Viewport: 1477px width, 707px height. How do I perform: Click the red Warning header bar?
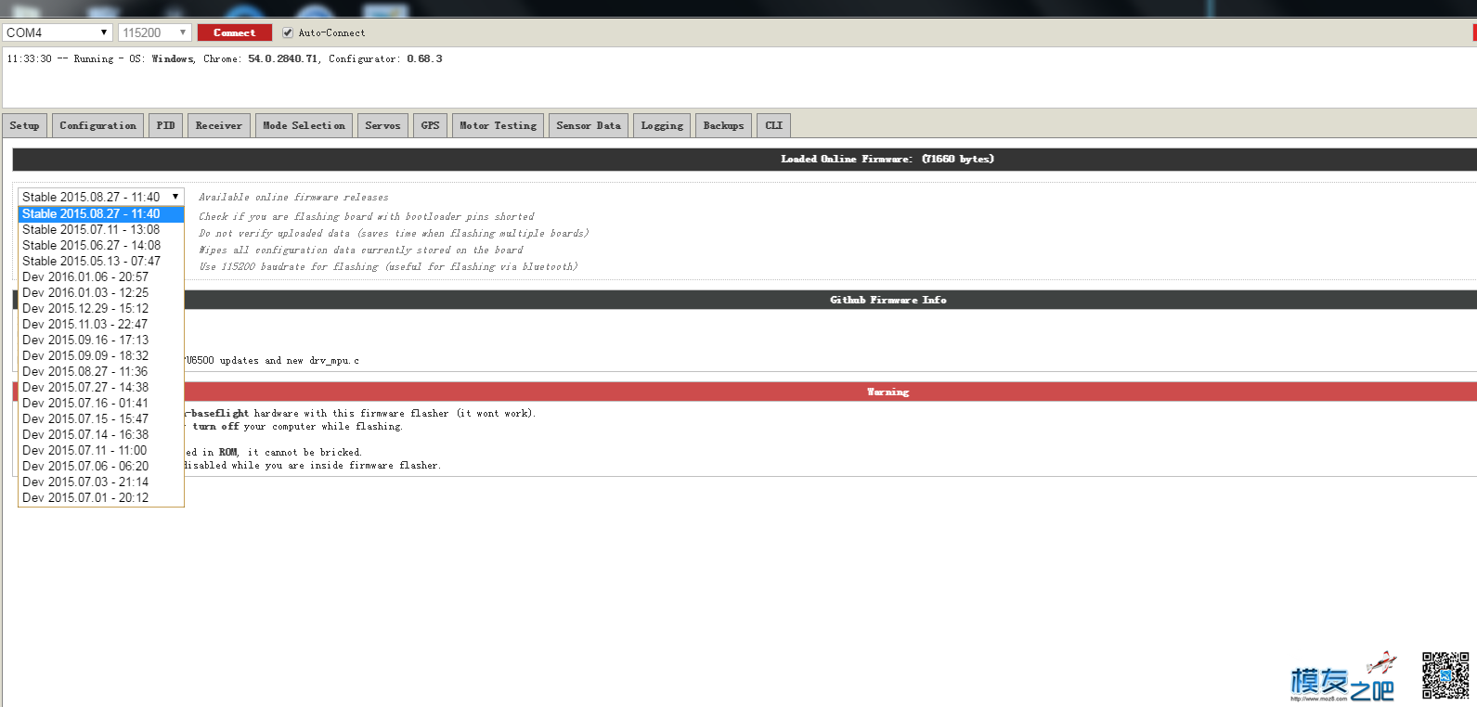point(830,392)
